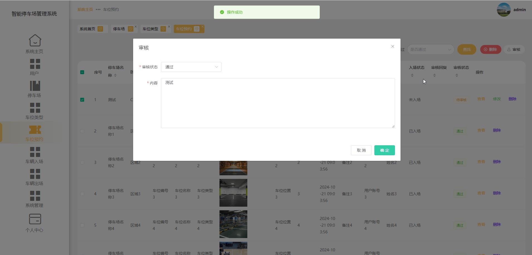Click the breadcrumb ellipsis icon
This screenshot has width=532, height=255.
point(98,9)
